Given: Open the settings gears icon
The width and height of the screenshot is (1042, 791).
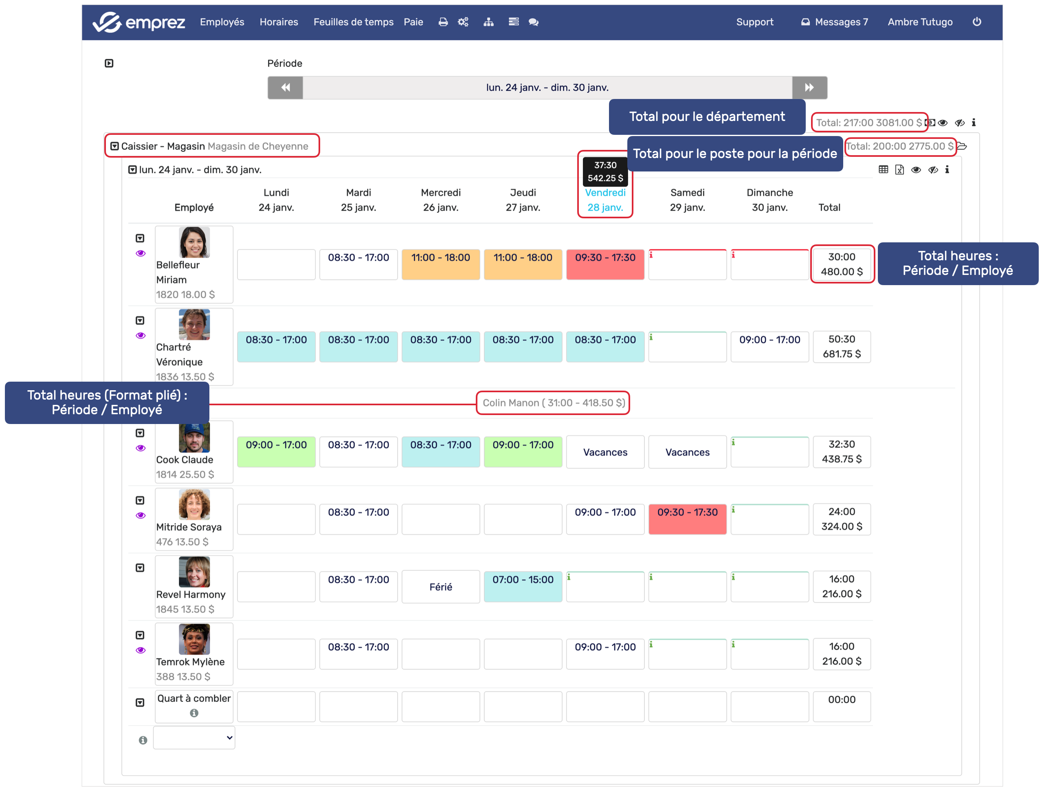Looking at the screenshot, I should point(463,22).
